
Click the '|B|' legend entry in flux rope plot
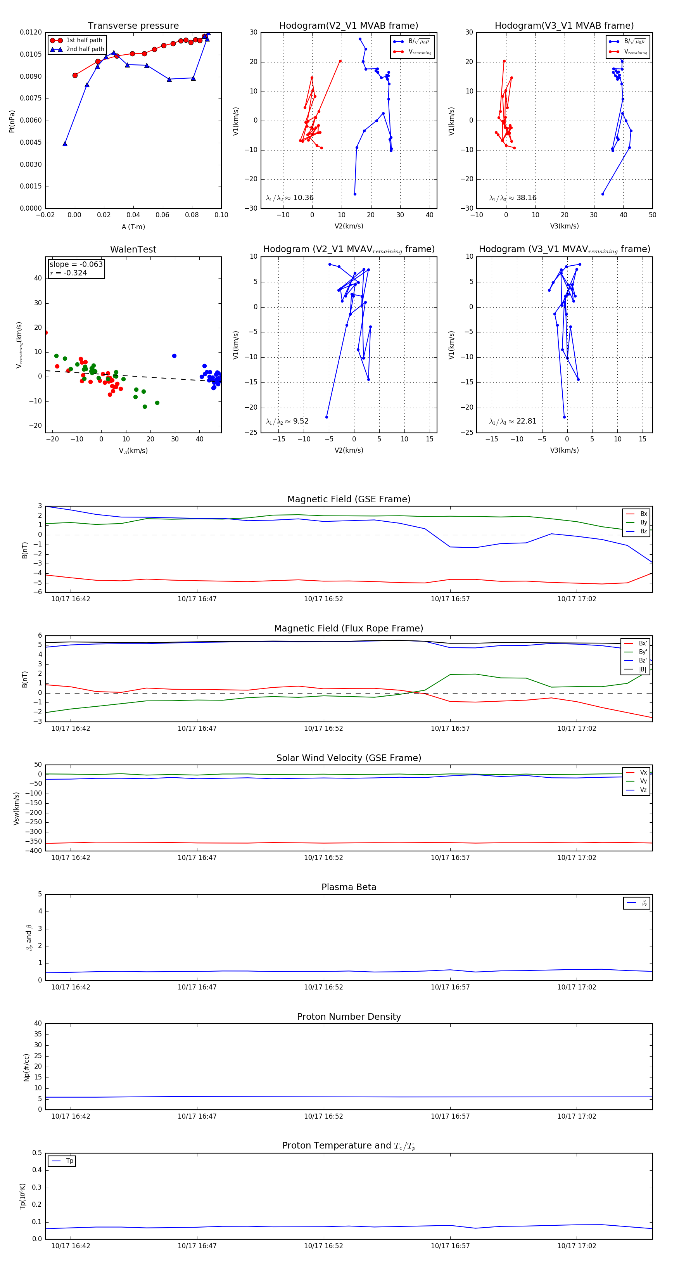click(636, 669)
